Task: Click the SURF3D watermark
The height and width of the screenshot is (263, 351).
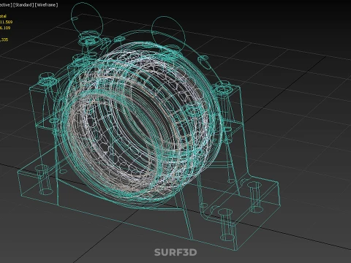Action: coord(175,252)
